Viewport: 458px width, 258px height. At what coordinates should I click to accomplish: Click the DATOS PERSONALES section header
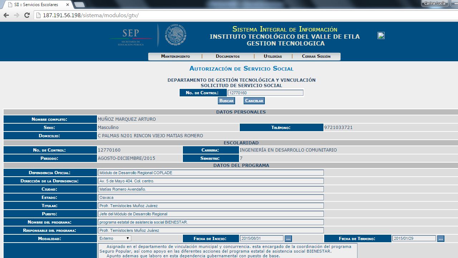[x=241, y=112]
